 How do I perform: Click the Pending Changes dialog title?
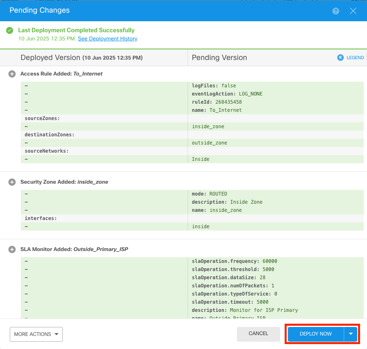pos(40,10)
